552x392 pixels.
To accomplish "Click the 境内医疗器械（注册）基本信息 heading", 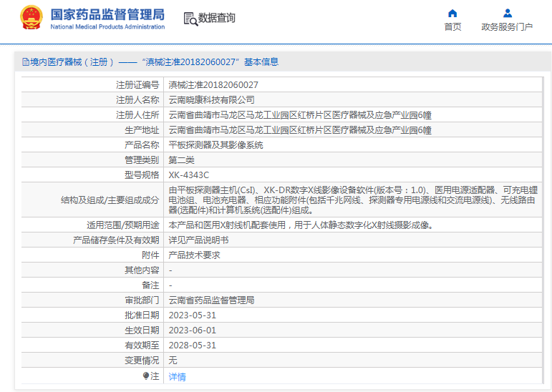I will (150, 62).
